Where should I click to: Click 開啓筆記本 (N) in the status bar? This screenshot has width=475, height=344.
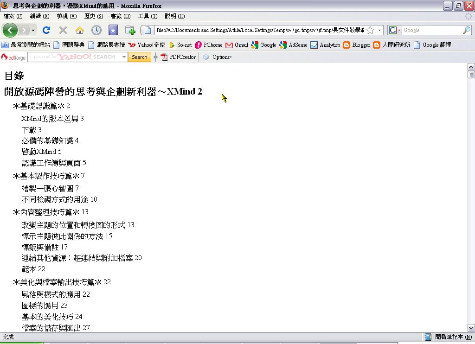coord(449,337)
